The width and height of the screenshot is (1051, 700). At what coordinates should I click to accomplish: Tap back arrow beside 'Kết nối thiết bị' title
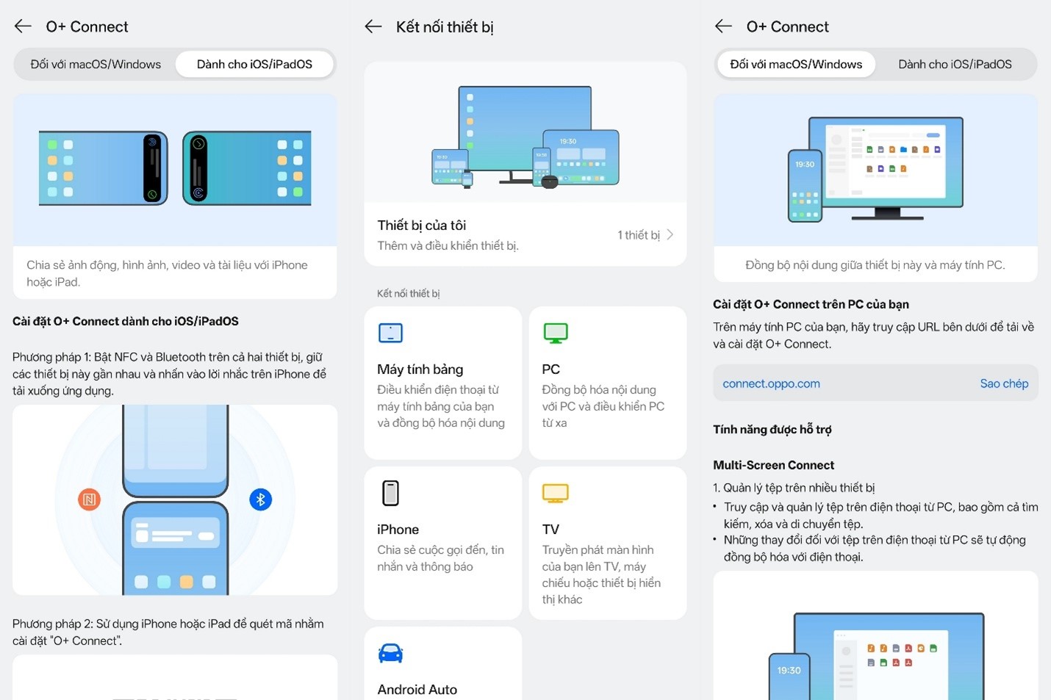coord(373,27)
